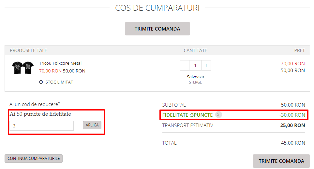Increase quantity with the plus button
This screenshot has height=169, width=314.
(x=206, y=65)
